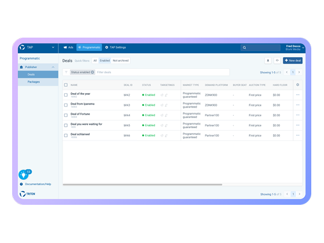The image size is (324, 243).
Task: Sort by the Deal ID column header
Action: (128, 85)
